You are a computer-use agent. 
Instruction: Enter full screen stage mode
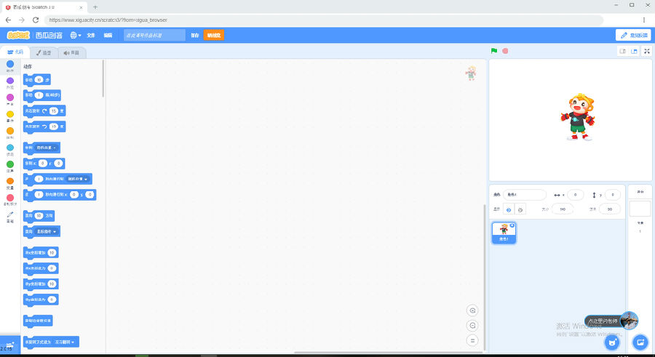[647, 51]
